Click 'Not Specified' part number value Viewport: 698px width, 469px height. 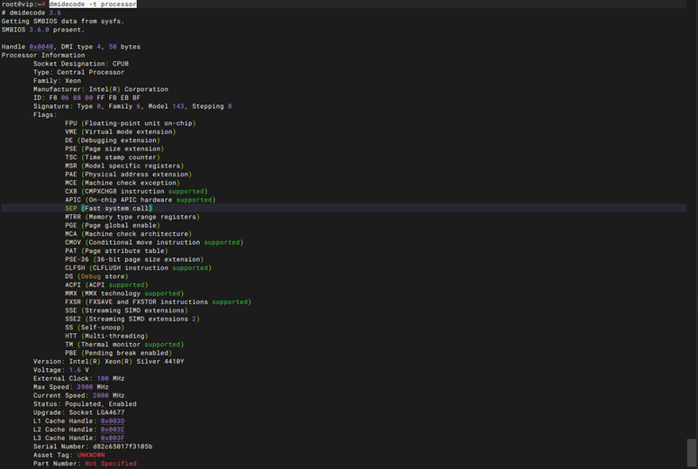coord(111,464)
